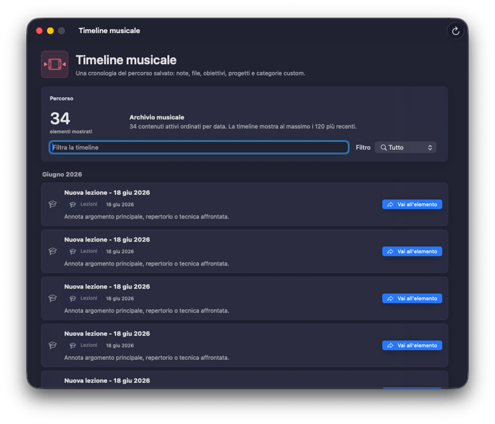The height and width of the screenshot is (424, 495).
Task: Click the 'Filtro' label beside dropdown
Action: 363,147
